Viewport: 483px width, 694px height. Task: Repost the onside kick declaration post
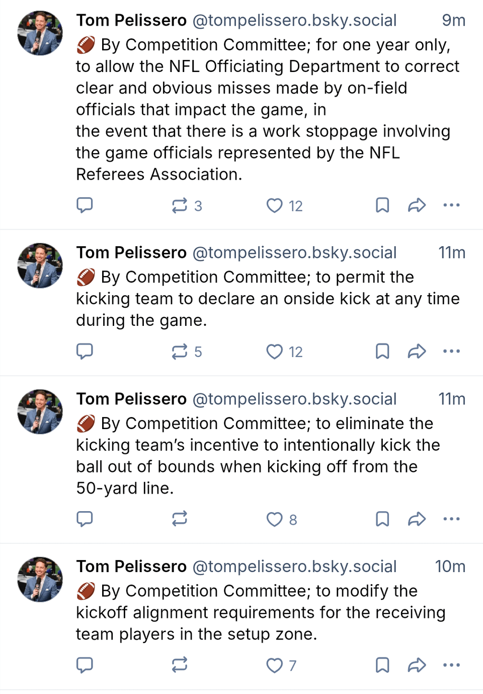pyautogui.click(x=180, y=352)
